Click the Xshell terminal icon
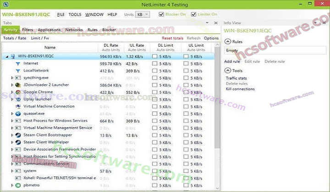 tap(18, 178)
